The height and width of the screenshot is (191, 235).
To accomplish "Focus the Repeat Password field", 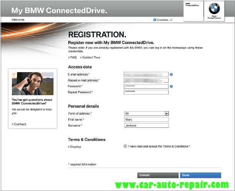I will [146, 92].
